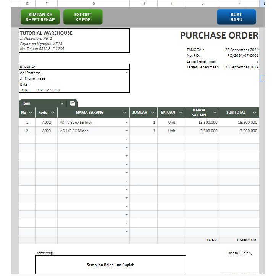Click code cell A002
This screenshot has width=276, height=276.
(x=47, y=122)
